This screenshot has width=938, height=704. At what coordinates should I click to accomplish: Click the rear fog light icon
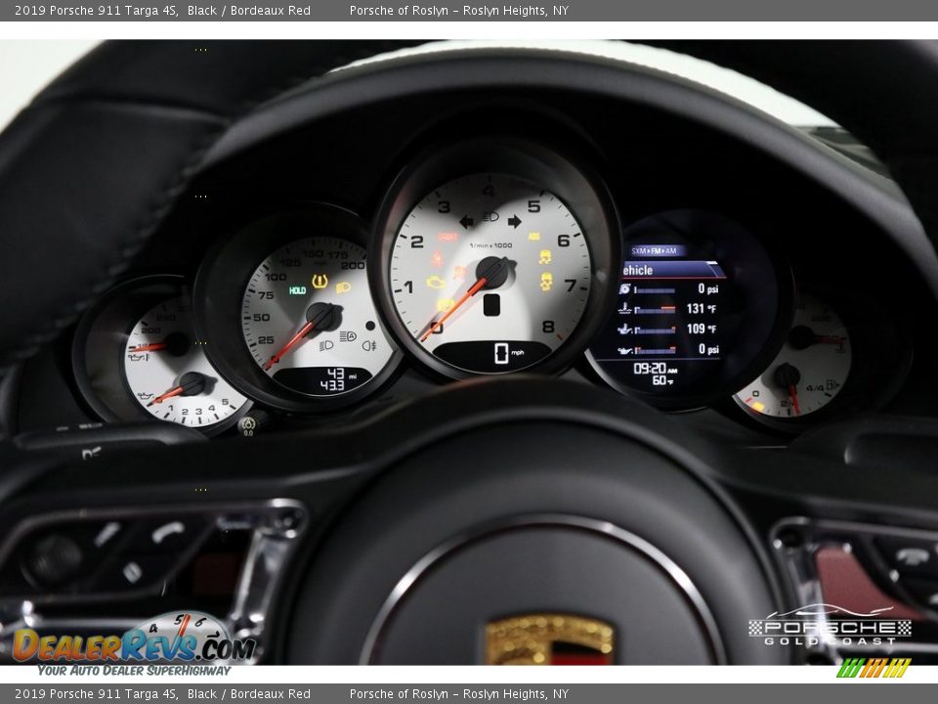(x=369, y=345)
